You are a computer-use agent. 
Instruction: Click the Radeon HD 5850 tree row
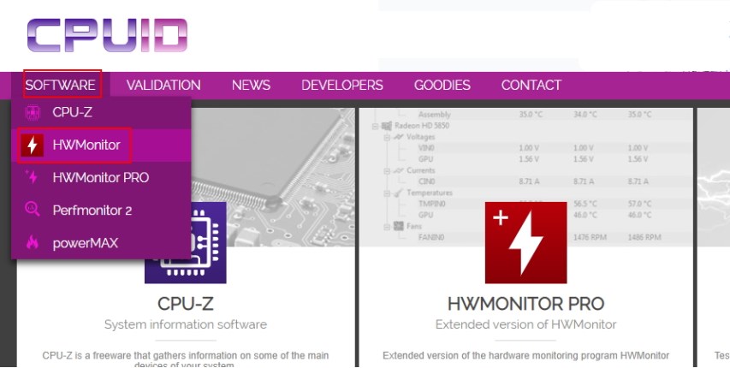421,126
